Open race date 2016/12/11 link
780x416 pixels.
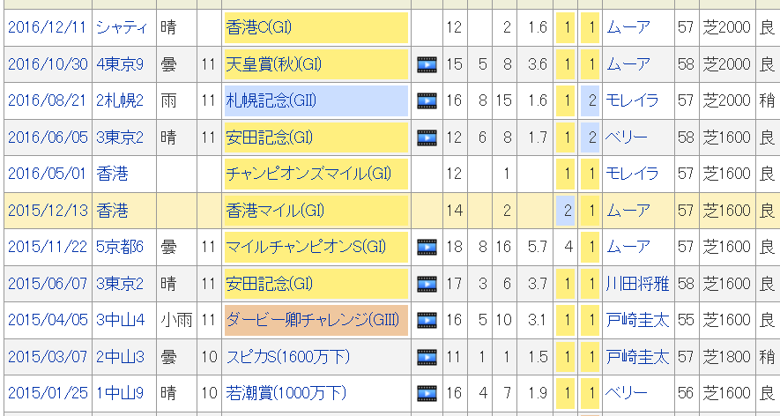coord(47,27)
